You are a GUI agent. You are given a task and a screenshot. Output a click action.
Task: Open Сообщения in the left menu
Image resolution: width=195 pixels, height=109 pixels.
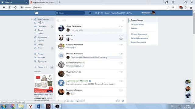pos(42,26)
